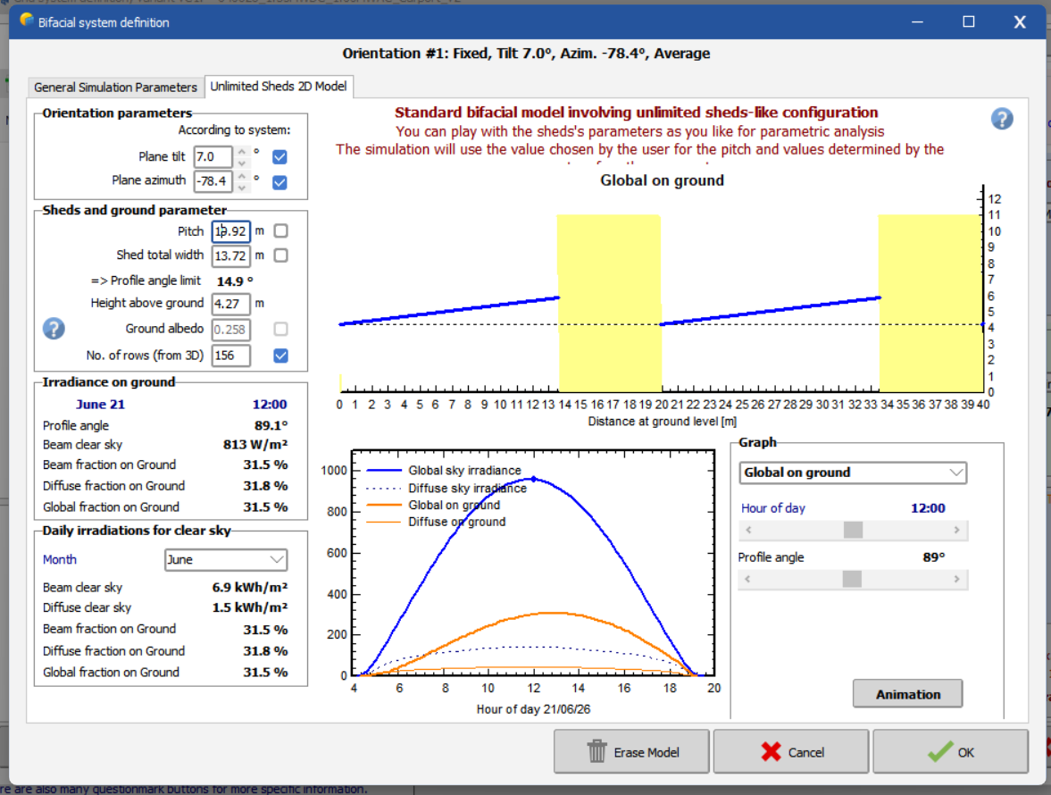
Task: Toggle the No. of rows checkbox
Action: [x=280, y=356]
